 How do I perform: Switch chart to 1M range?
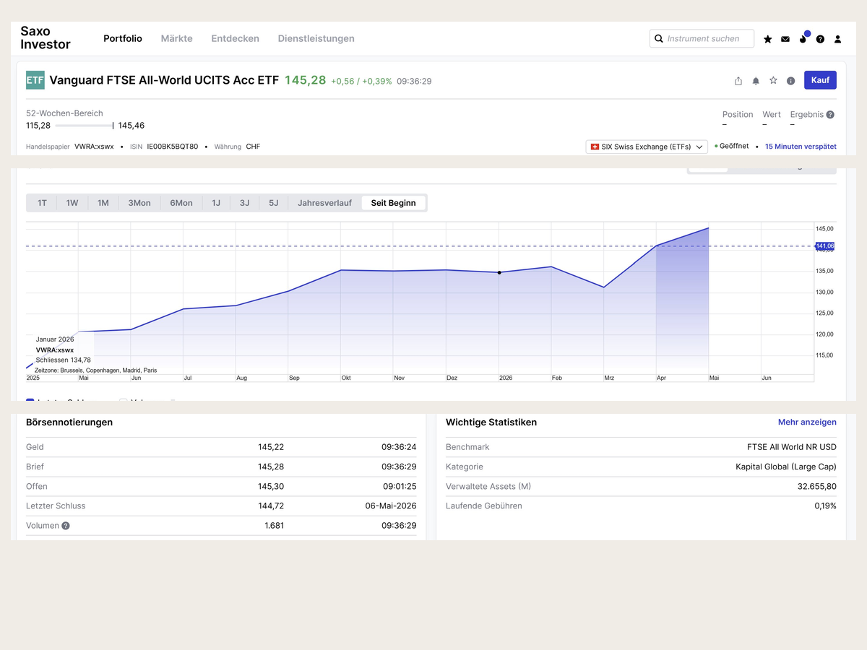tap(103, 203)
